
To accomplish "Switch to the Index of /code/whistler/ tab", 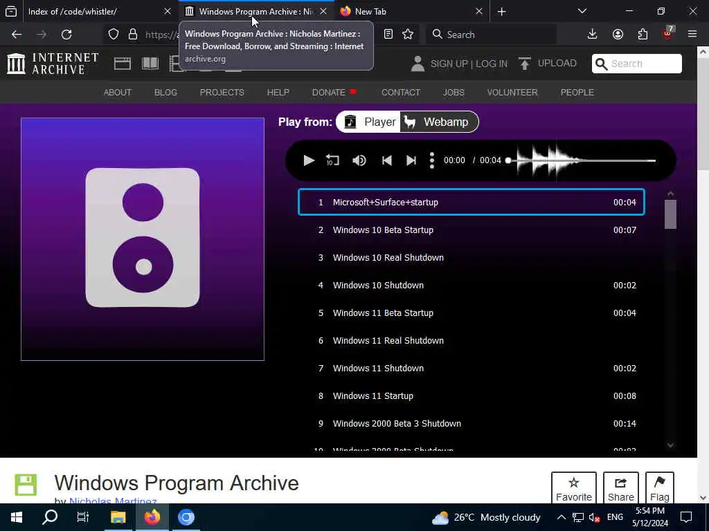I will 91,11.
